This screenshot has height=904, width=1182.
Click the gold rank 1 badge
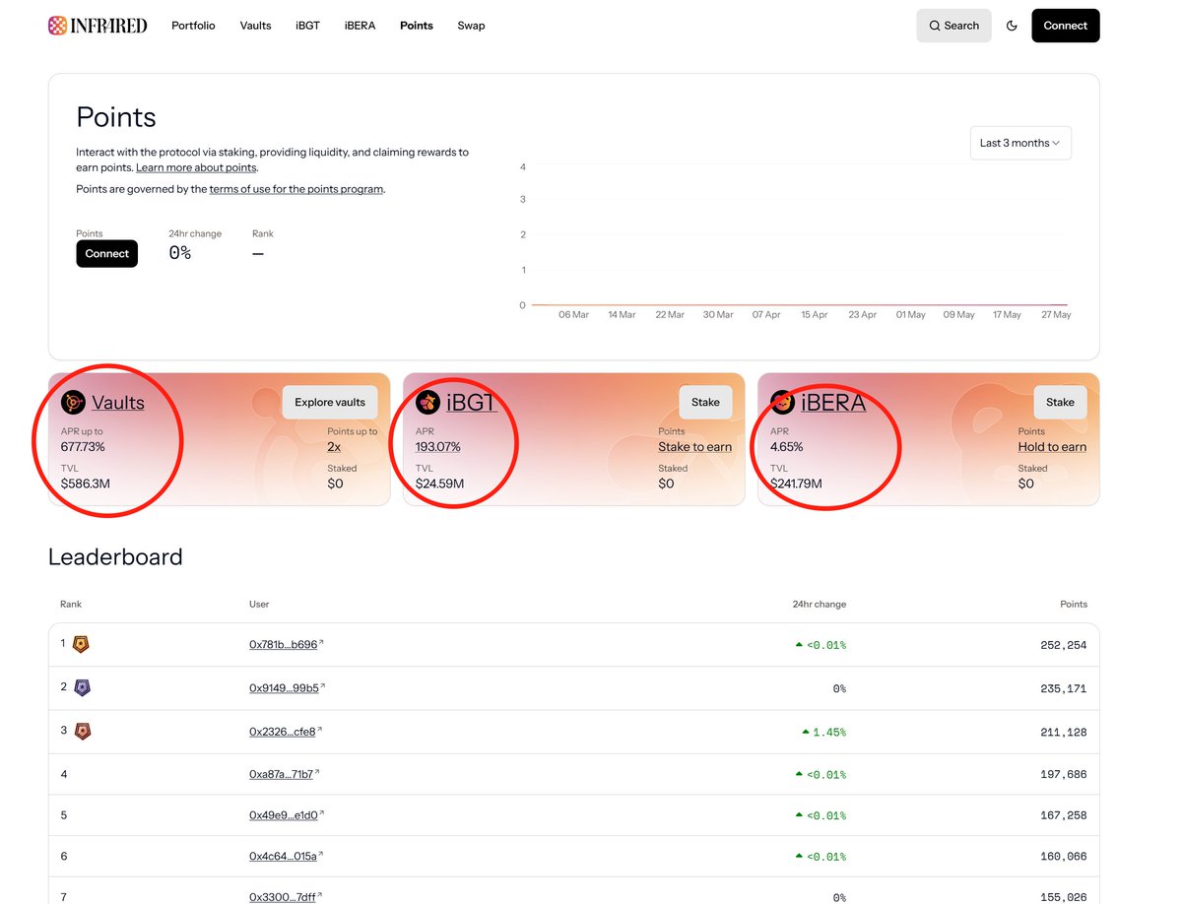coord(82,645)
